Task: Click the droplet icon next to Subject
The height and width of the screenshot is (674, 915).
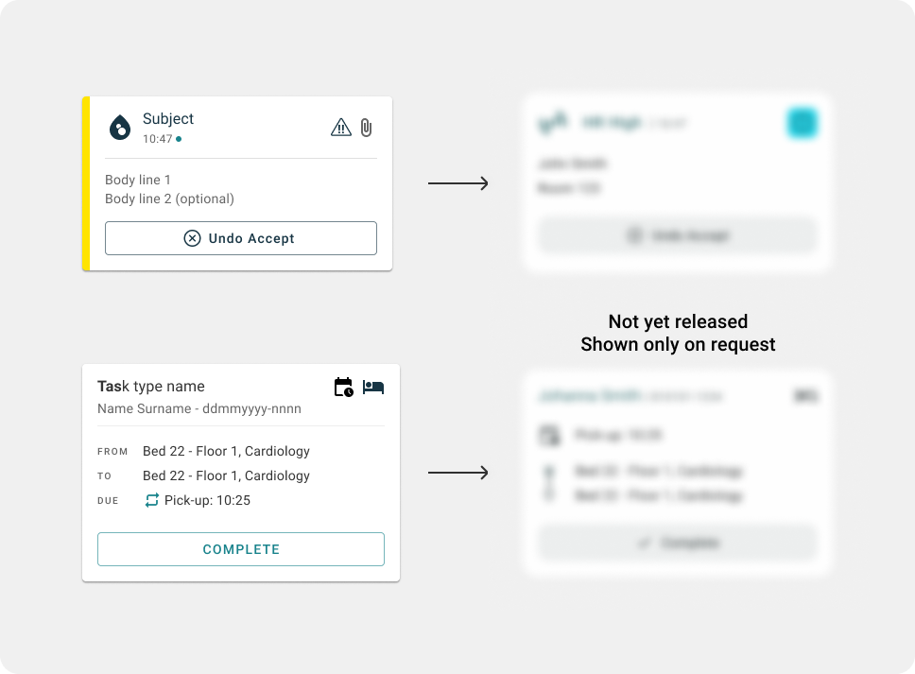Action: pyautogui.click(x=120, y=128)
